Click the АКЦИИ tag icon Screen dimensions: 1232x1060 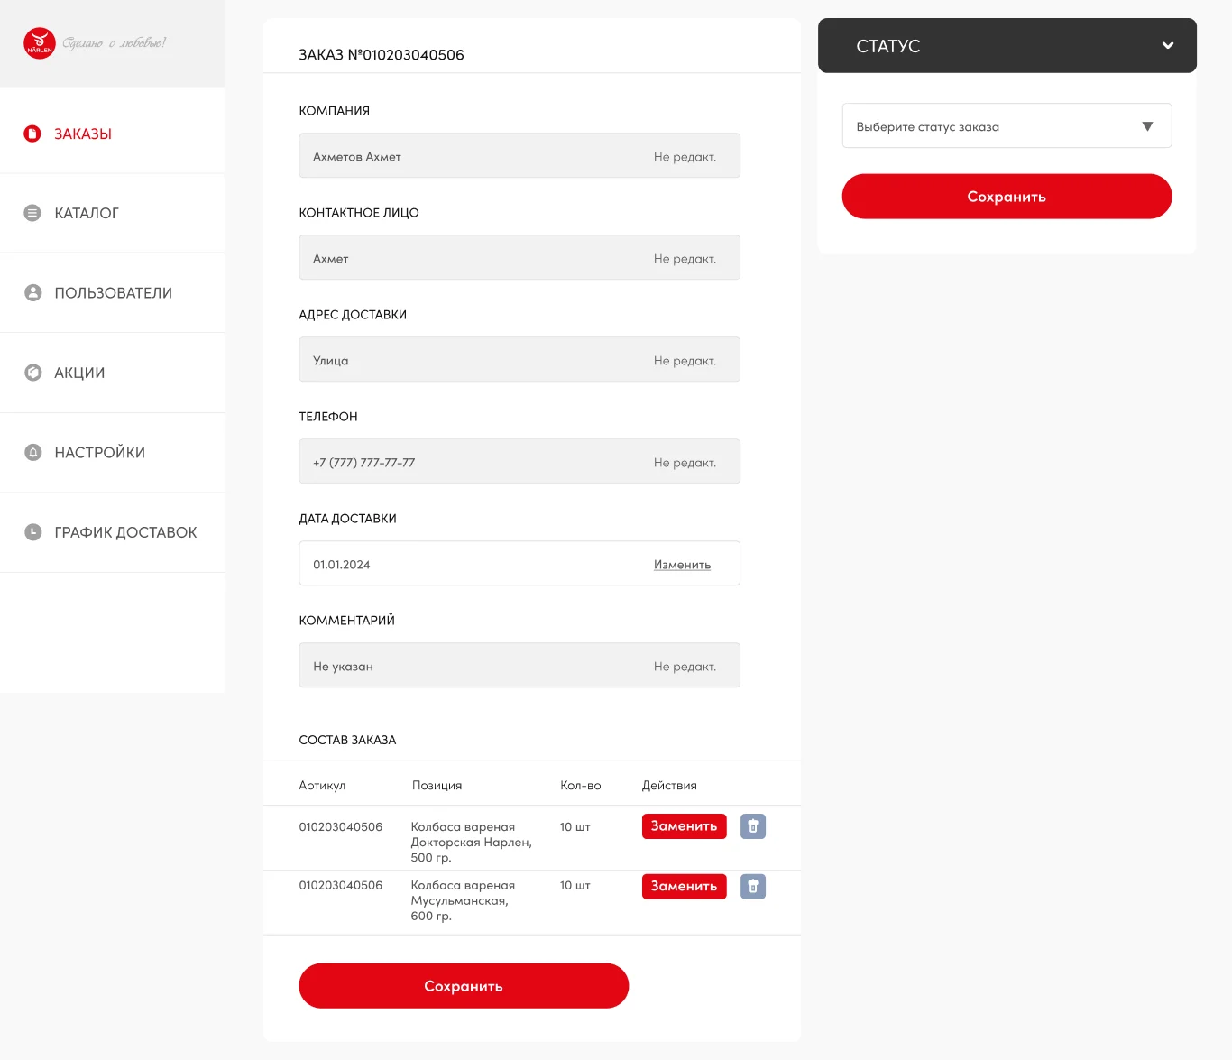pos(33,373)
